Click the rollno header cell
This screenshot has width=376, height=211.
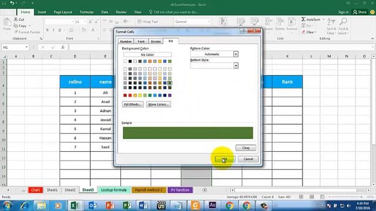(x=75, y=82)
